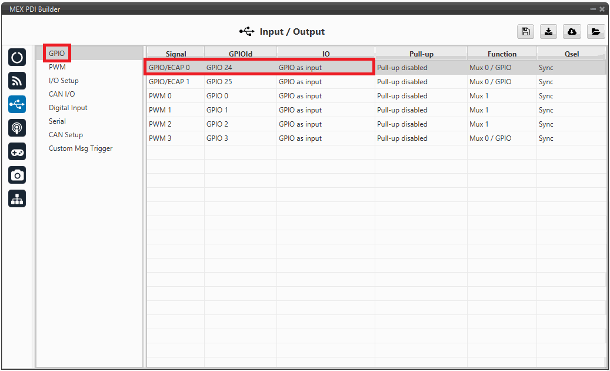Open the gamepad controller sidebar section
This screenshot has height=371, width=610.
point(17,151)
